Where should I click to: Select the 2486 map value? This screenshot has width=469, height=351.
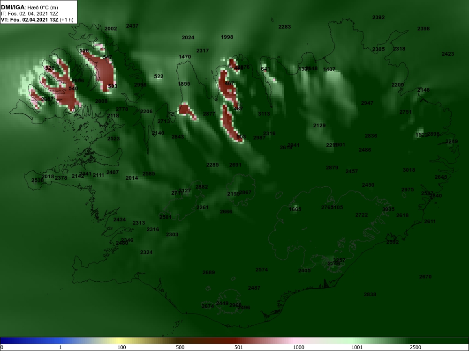(x=365, y=150)
